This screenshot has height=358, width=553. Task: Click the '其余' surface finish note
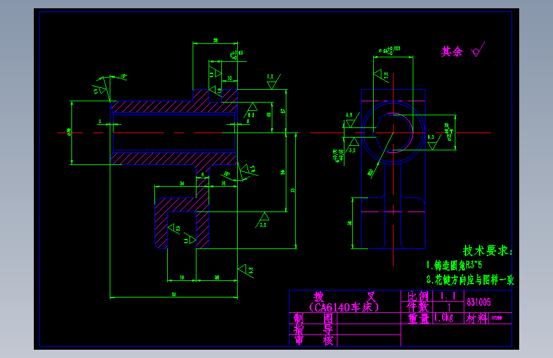(452, 52)
